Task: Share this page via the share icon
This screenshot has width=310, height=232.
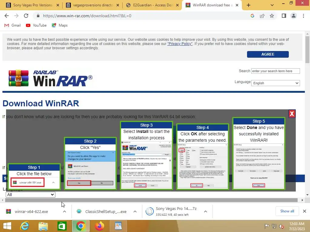Action: [262, 16]
